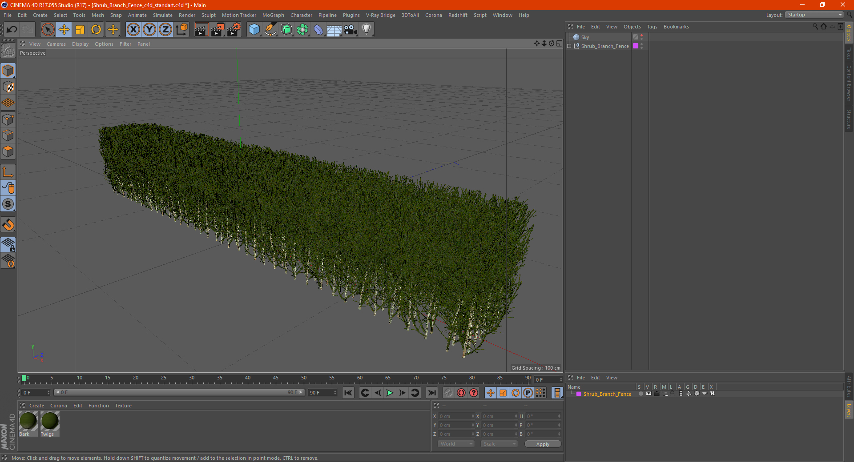Viewport: 854px width, 462px height.
Task: Go to end of animation
Action: point(431,393)
